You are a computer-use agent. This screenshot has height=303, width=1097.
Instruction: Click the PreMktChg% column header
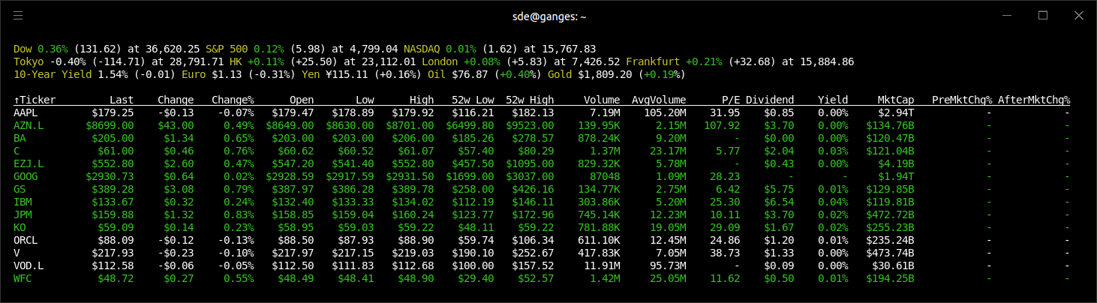point(962,100)
